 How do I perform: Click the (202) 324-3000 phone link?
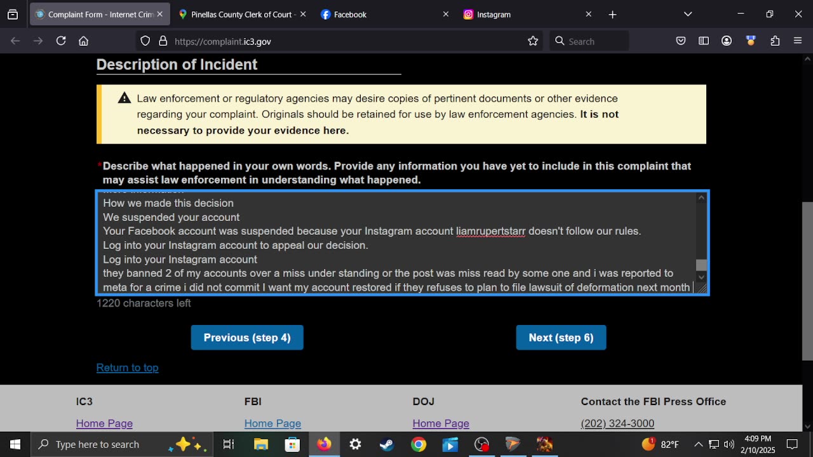point(617,423)
